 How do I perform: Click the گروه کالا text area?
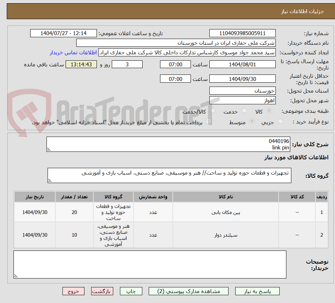point(169,176)
